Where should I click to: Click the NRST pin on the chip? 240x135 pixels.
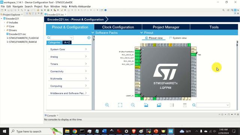[138, 67]
